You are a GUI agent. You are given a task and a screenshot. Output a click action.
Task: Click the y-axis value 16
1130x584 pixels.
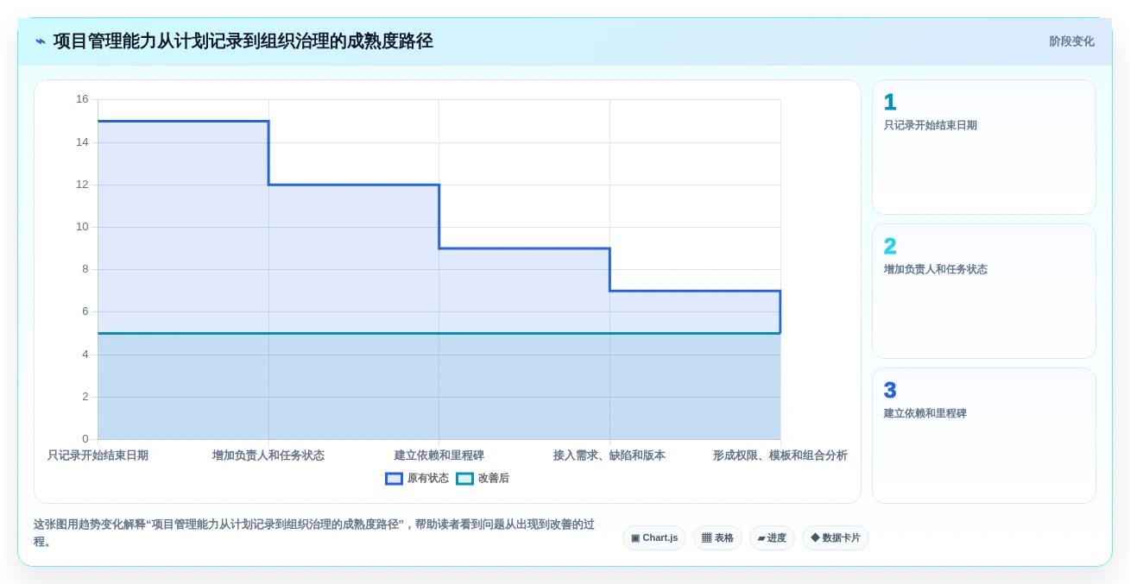(82, 99)
